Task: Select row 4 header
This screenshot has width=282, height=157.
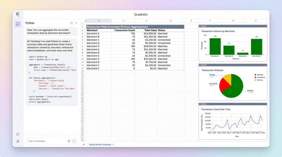Action: [x=82, y=33]
